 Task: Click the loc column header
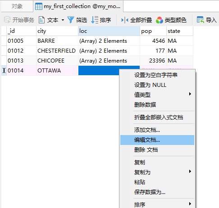tap(109, 31)
